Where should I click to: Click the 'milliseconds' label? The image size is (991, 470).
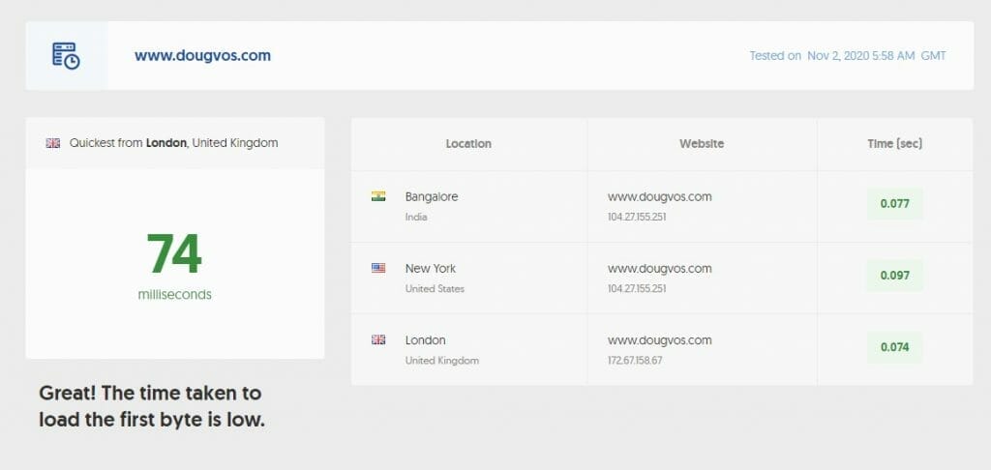[175, 294]
